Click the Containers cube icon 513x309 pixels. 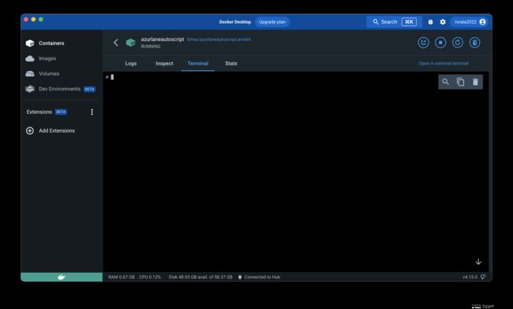pos(30,43)
